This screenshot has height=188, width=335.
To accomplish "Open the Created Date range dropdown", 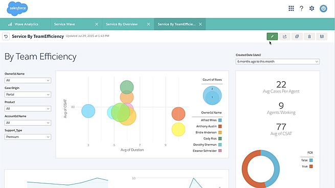I will (x=278, y=61).
